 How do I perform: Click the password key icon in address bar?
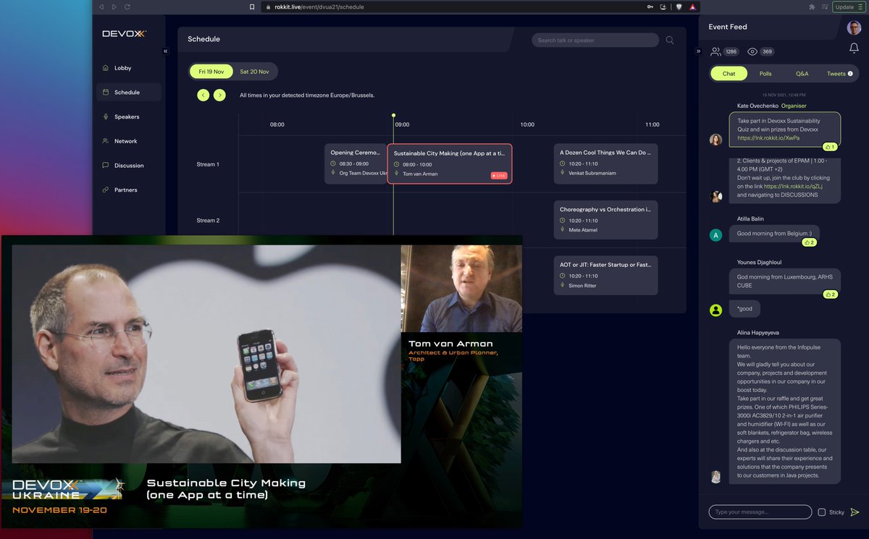point(650,7)
